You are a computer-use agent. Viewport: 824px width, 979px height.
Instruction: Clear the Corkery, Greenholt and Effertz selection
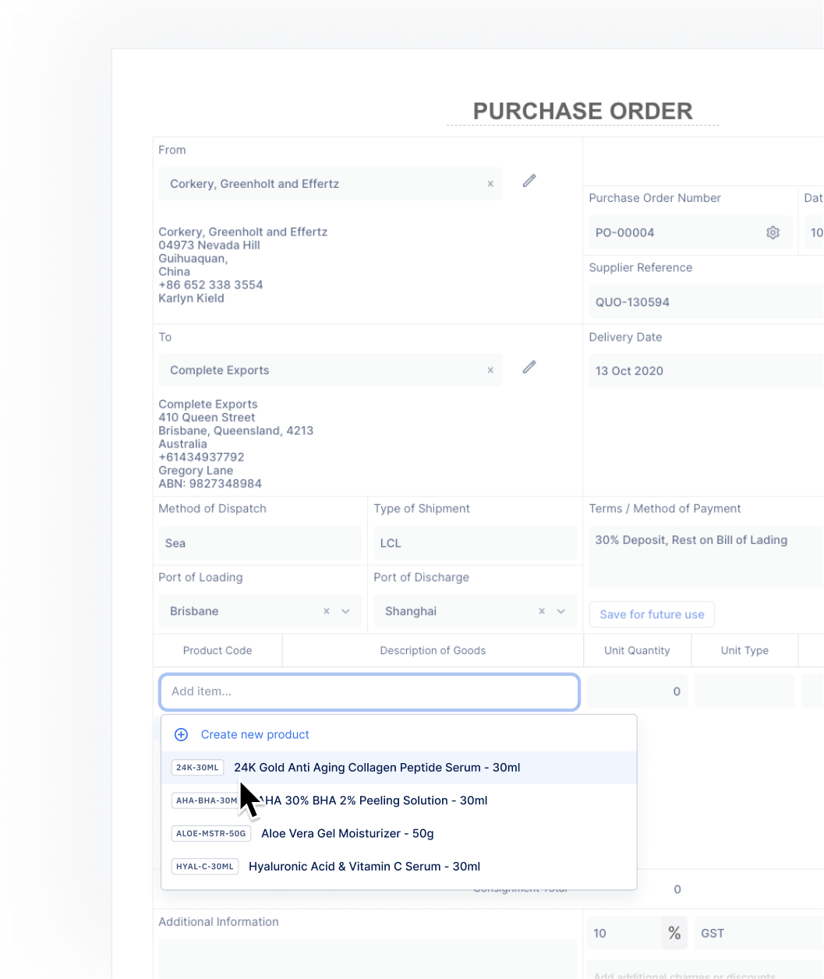[490, 184]
